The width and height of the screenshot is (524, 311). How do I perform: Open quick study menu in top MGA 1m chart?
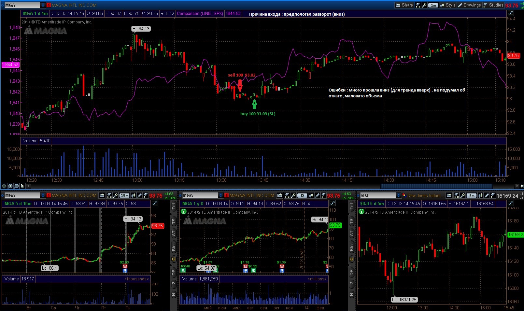[x=418, y=5]
